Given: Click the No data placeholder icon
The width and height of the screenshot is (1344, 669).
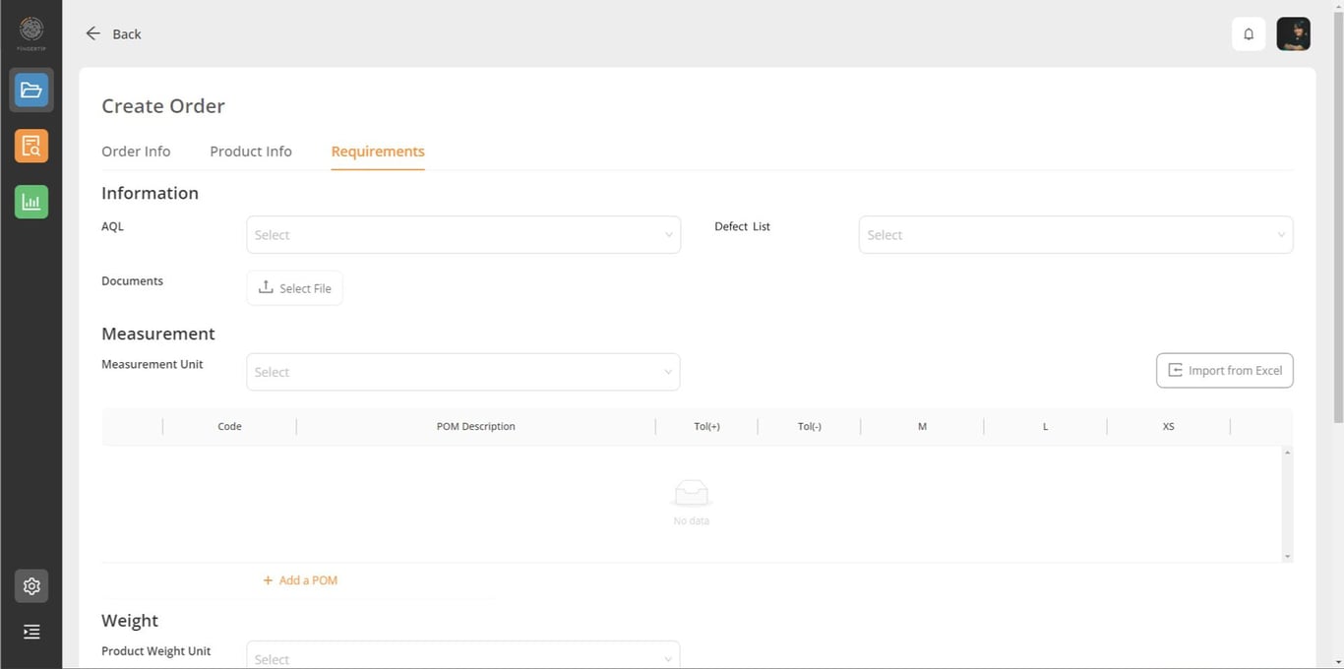Looking at the screenshot, I should [x=692, y=493].
